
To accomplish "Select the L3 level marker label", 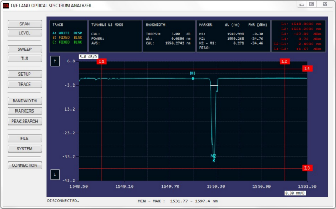I will tap(307, 168).
